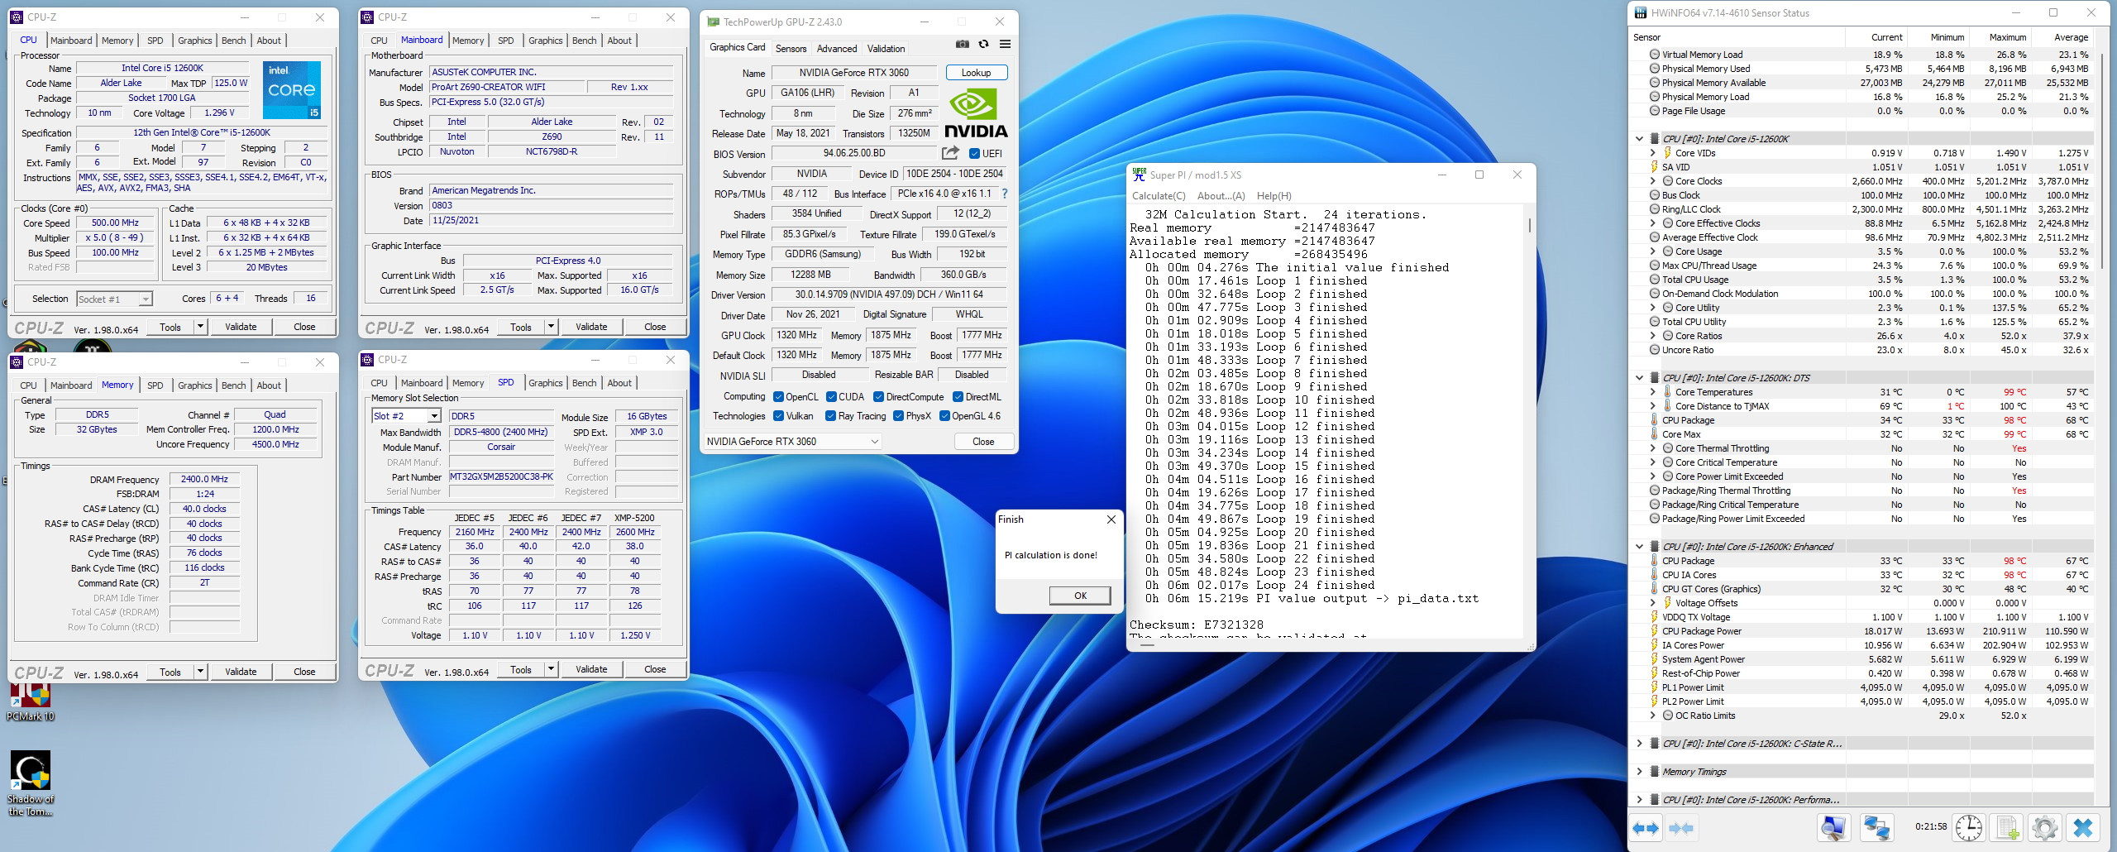This screenshot has height=852, width=2117.
Task: Toggle the UEFI checkbox in GPU-Z
Action: 975,154
